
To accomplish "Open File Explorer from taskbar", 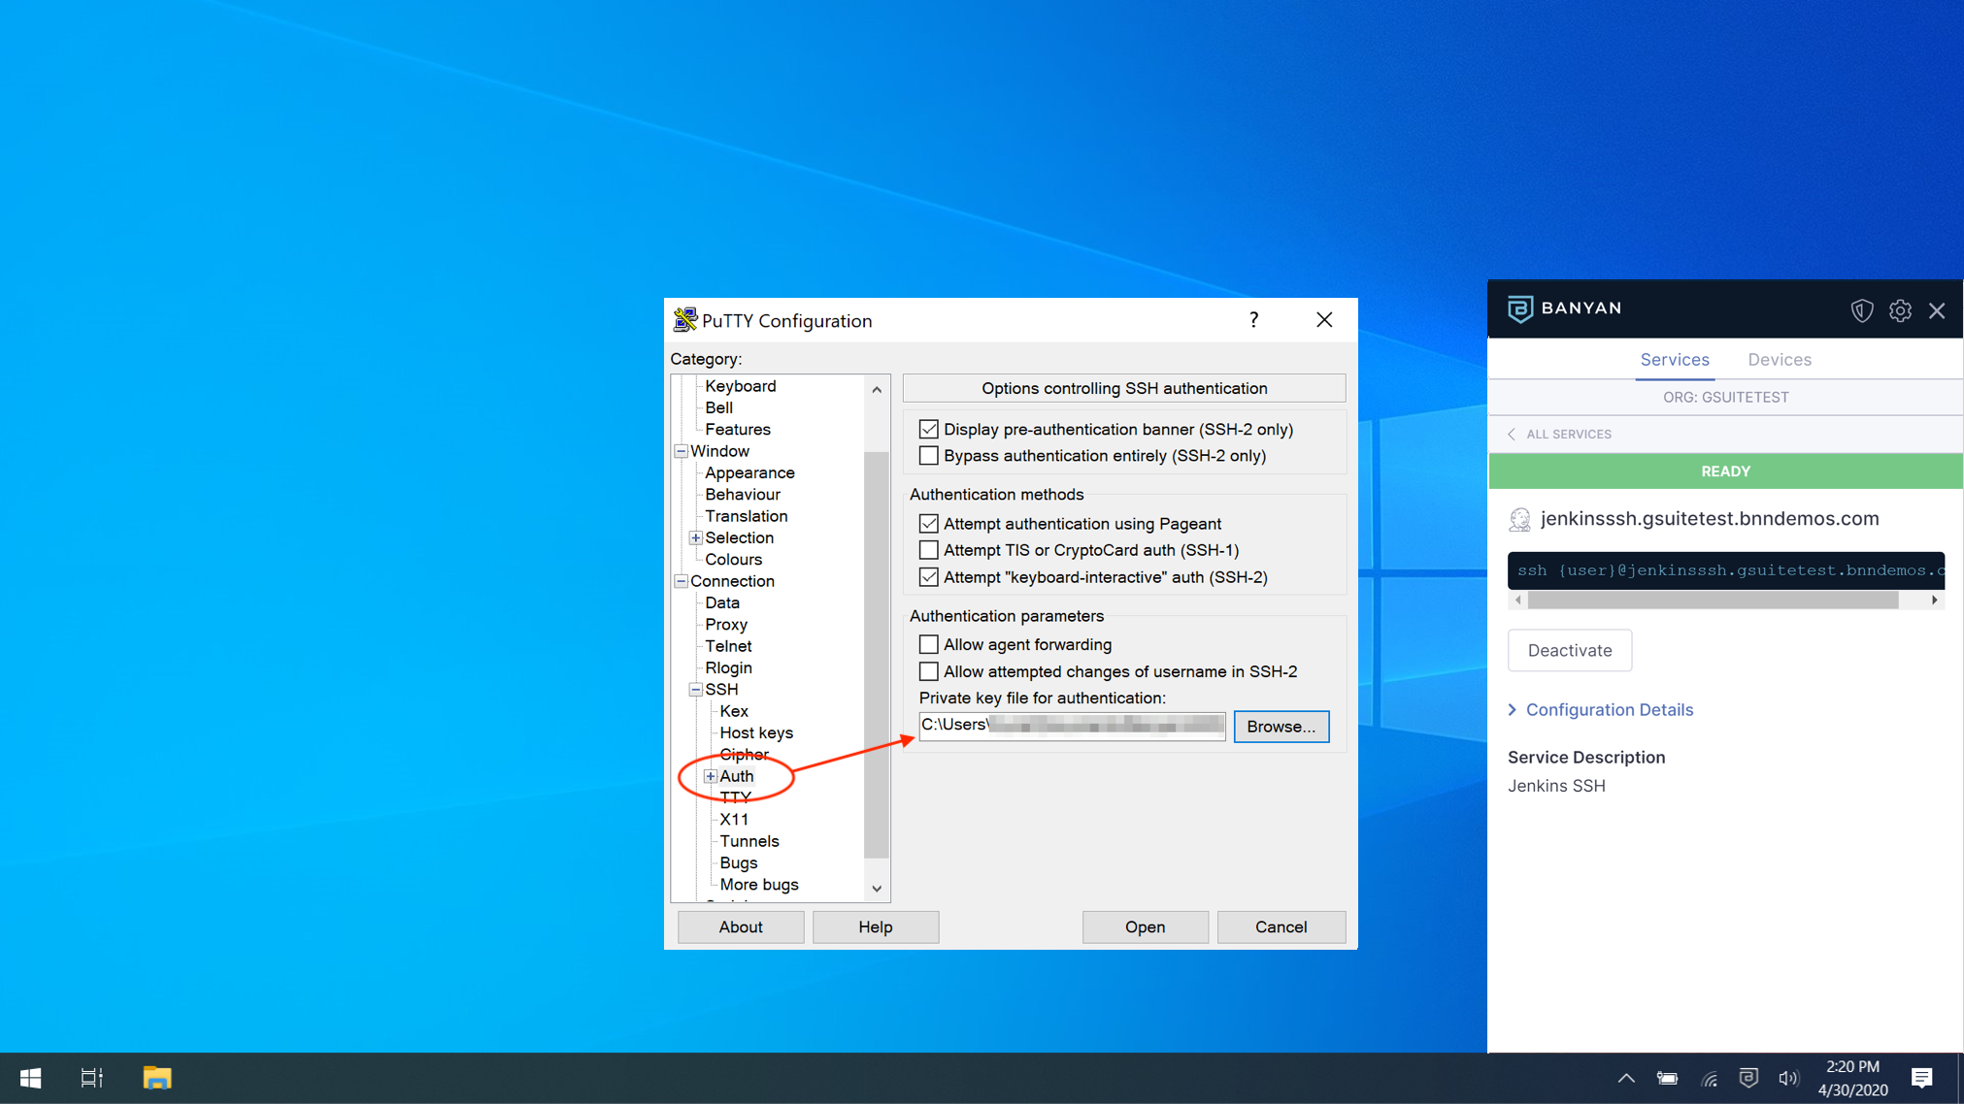I will click(x=156, y=1078).
